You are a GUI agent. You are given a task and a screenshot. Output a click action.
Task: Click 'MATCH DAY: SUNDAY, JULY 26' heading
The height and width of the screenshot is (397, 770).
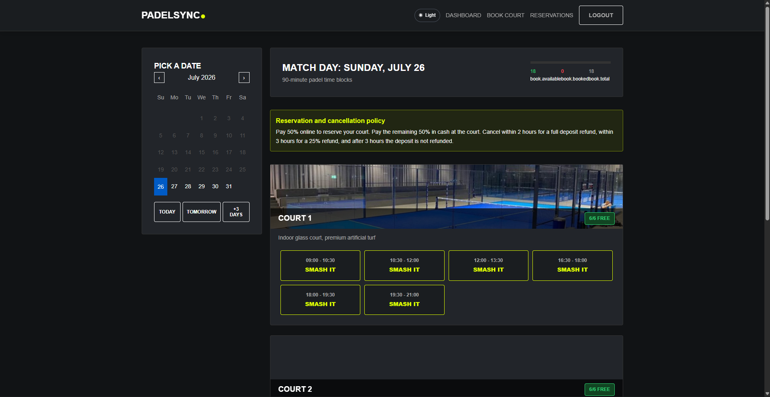tap(353, 68)
